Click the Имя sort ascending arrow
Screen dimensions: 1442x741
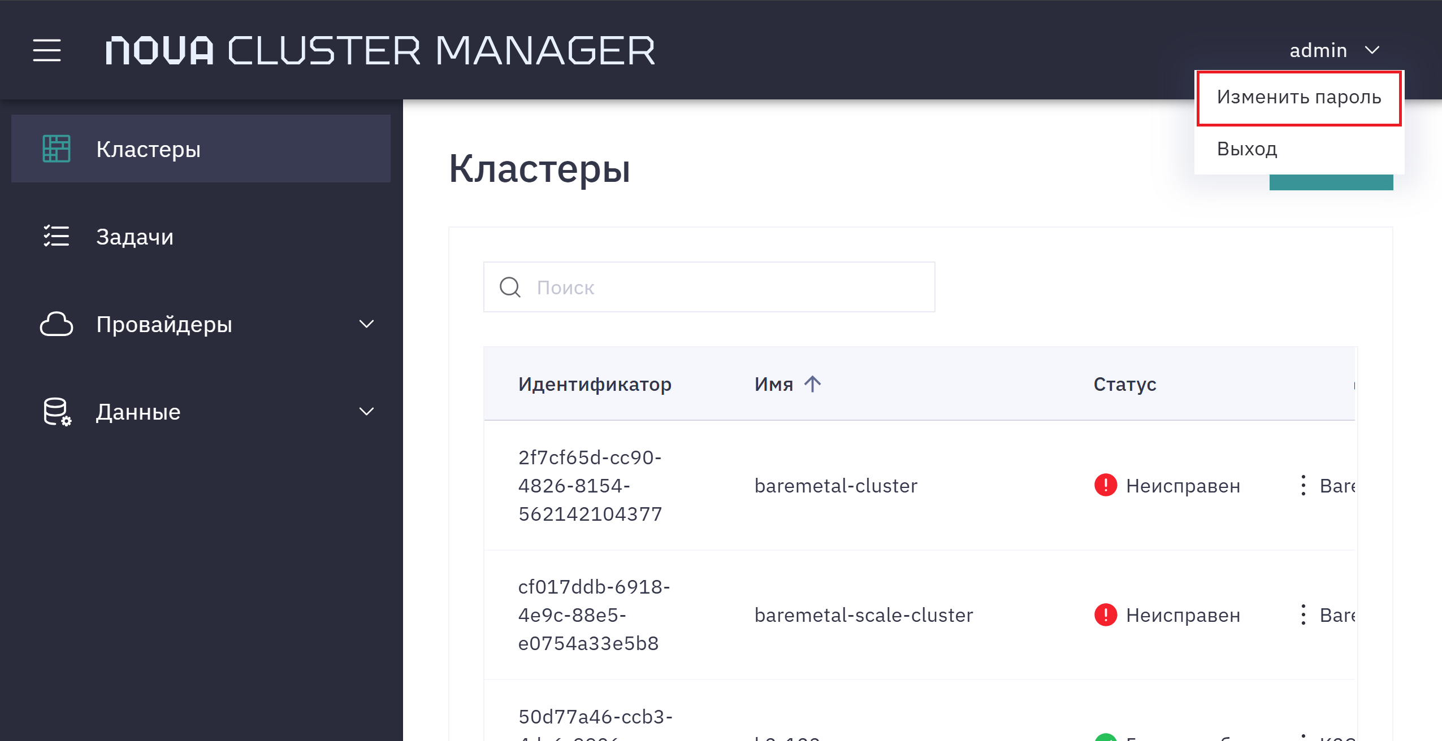coord(812,384)
